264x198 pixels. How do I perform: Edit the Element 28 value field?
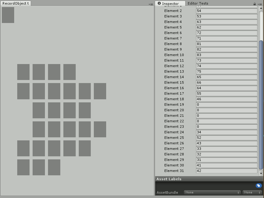(227, 154)
